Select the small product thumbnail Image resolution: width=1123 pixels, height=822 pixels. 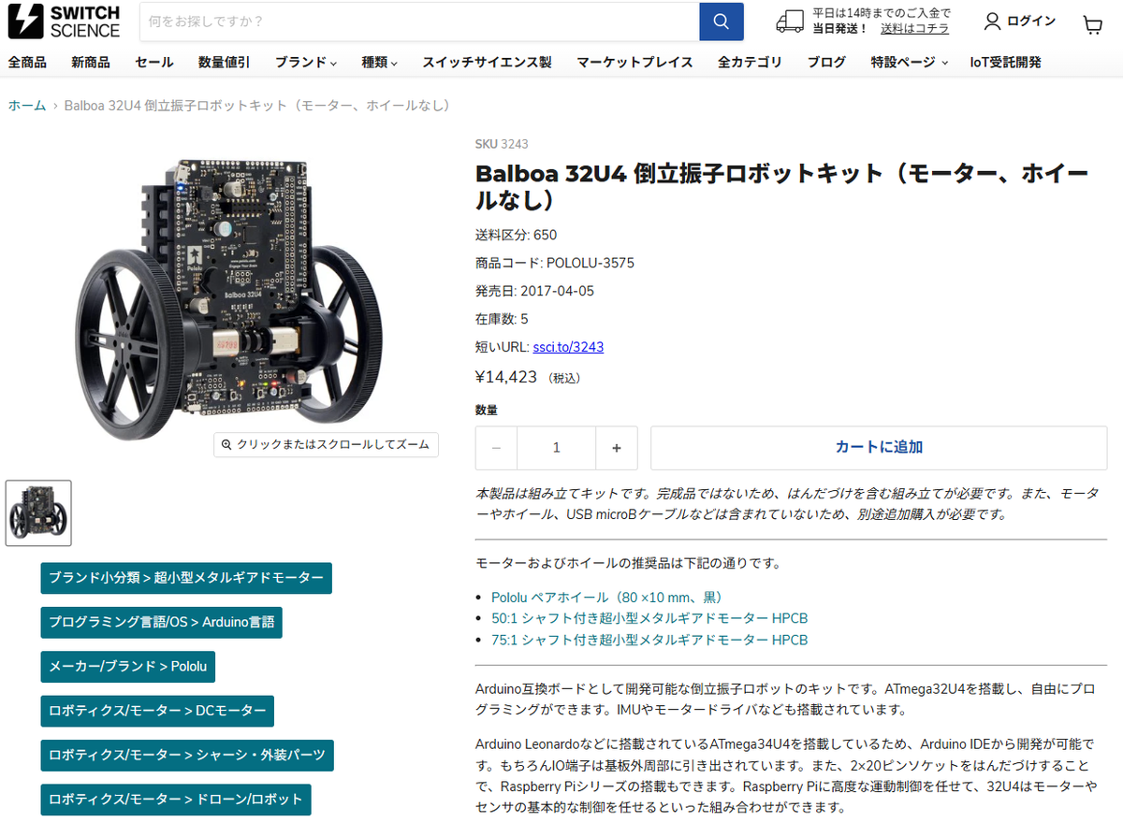38,512
